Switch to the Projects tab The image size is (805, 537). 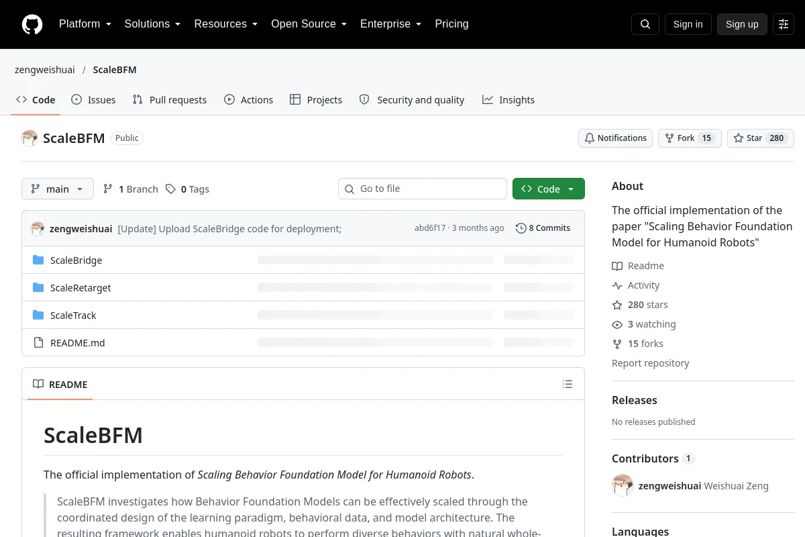(316, 100)
